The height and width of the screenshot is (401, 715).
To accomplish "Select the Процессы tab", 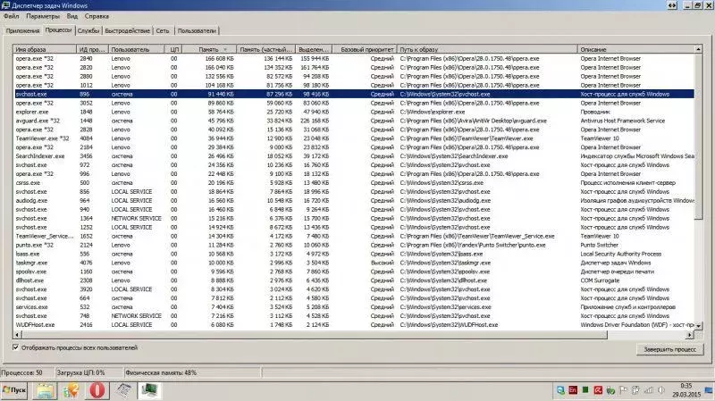I will pos(58,30).
